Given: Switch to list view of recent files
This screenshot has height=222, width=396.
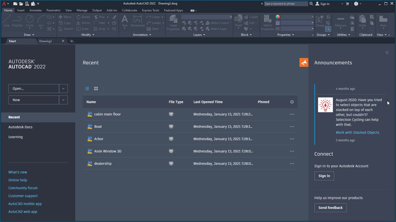Looking at the screenshot, I should (87, 88).
